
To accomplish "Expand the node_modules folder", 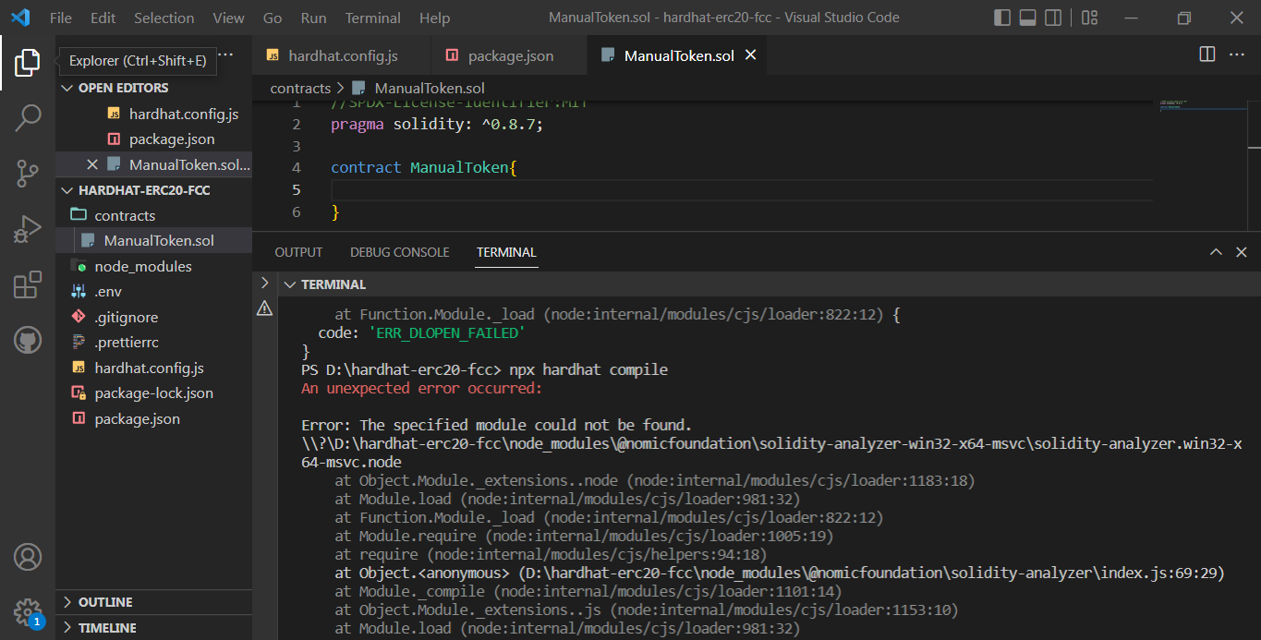I will [x=143, y=266].
